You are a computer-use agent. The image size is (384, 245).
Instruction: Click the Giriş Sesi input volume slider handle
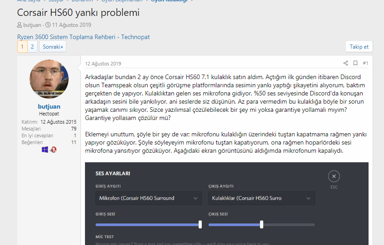[x=200, y=225]
